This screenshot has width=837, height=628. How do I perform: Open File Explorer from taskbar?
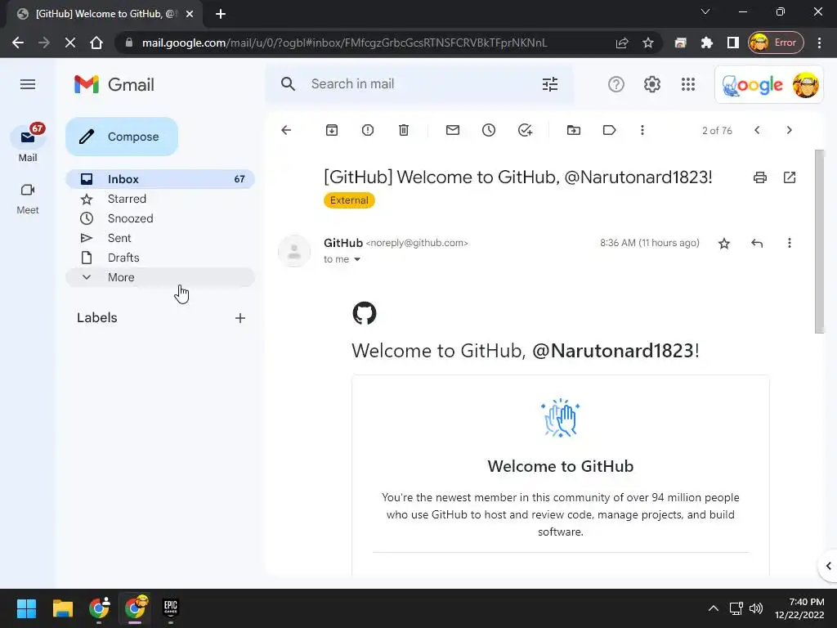click(x=62, y=608)
